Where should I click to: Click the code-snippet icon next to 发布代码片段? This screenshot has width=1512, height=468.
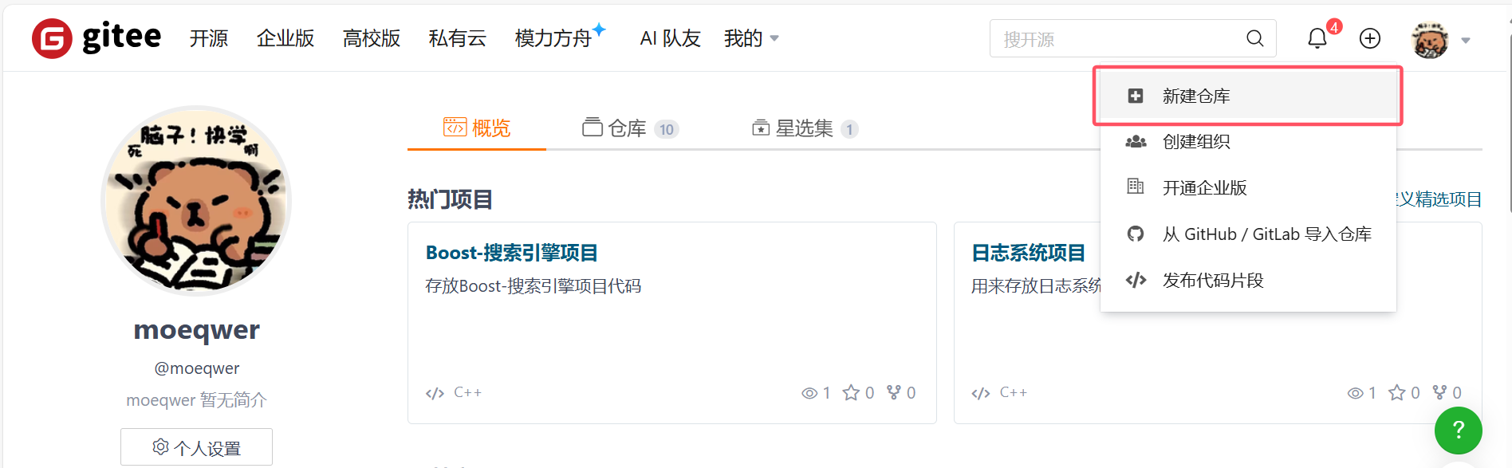(1136, 280)
